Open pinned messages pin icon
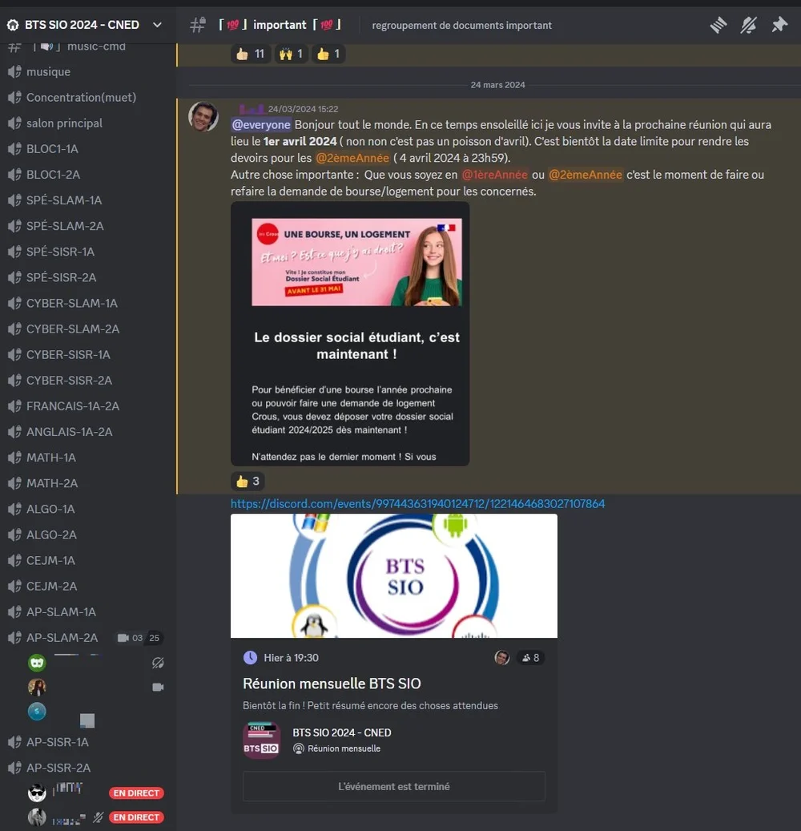Viewport: 801px width, 831px height. coord(779,25)
